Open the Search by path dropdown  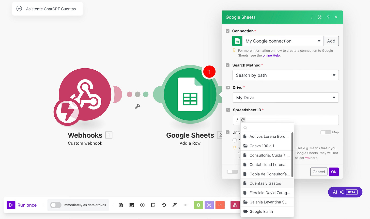(286, 75)
